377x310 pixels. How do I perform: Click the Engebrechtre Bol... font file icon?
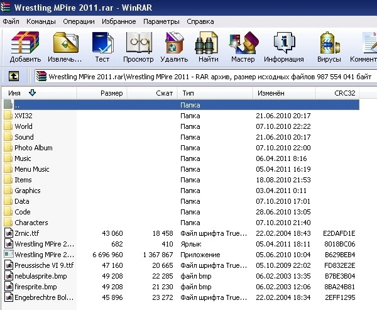tap(9, 297)
